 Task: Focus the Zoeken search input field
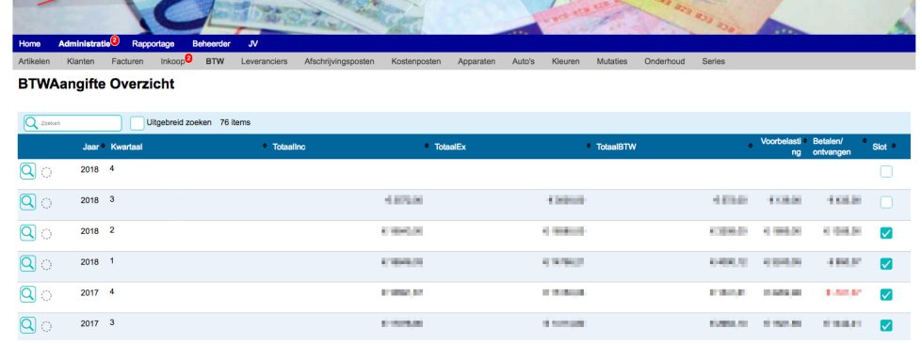coord(73,123)
